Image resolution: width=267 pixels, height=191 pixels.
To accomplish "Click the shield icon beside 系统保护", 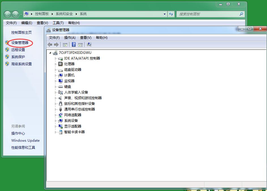I will point(7,56).
